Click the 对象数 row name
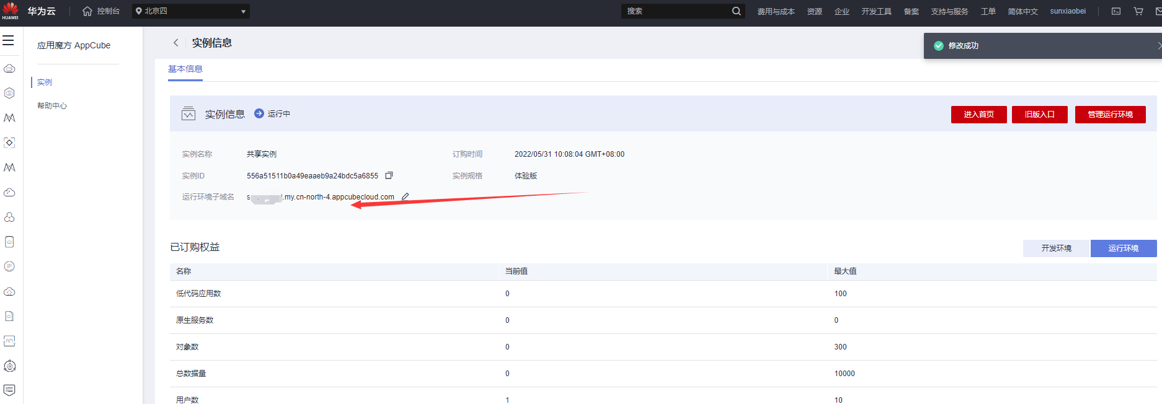 pos(187,347)
